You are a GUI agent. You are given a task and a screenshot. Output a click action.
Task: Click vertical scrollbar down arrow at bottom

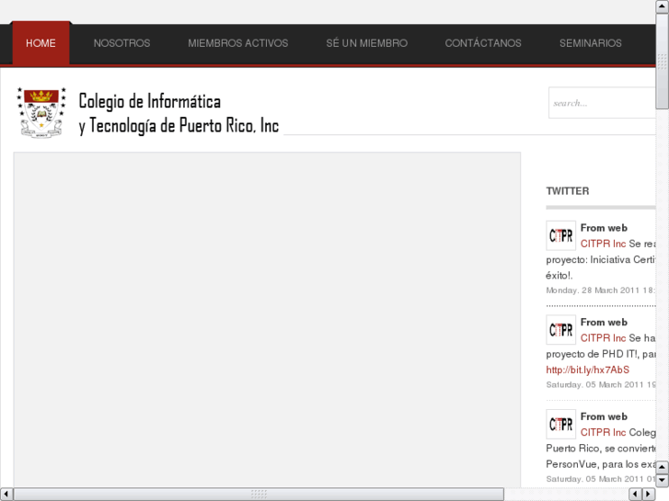[662, 481]
